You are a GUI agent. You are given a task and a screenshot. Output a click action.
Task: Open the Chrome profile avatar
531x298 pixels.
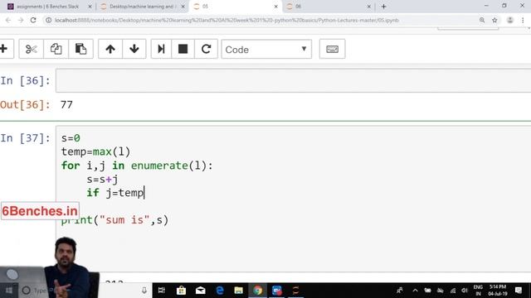click(509, 20)
